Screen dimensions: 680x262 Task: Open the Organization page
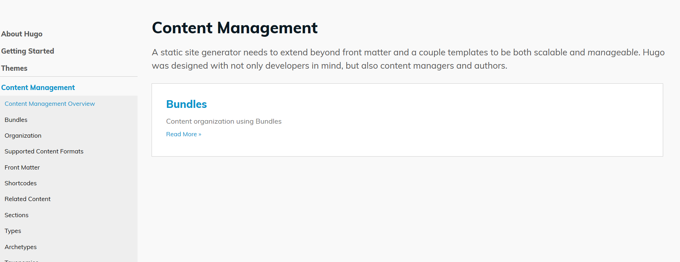(23, 135)
